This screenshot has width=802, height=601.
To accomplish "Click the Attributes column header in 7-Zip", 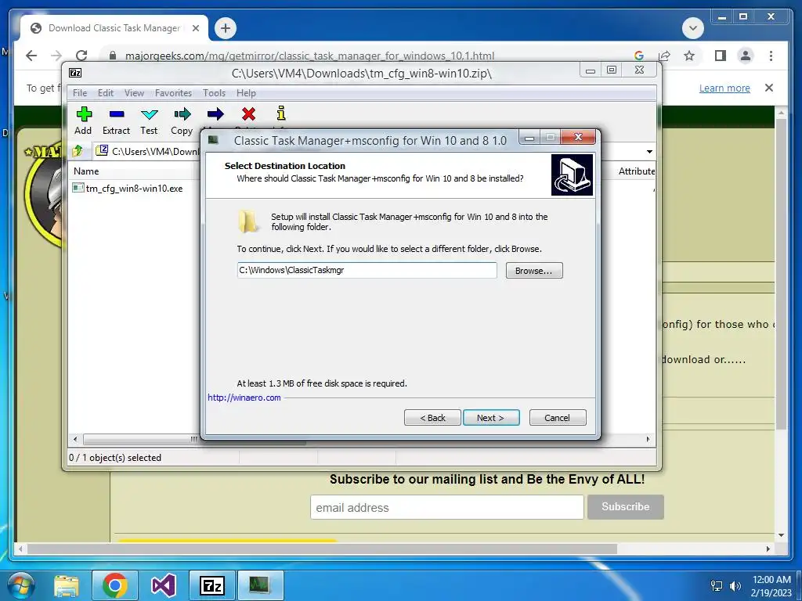I will click(x=636, y=171).
